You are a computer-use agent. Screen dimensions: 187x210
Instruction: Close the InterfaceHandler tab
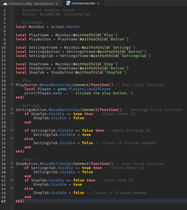click(98, 4)
